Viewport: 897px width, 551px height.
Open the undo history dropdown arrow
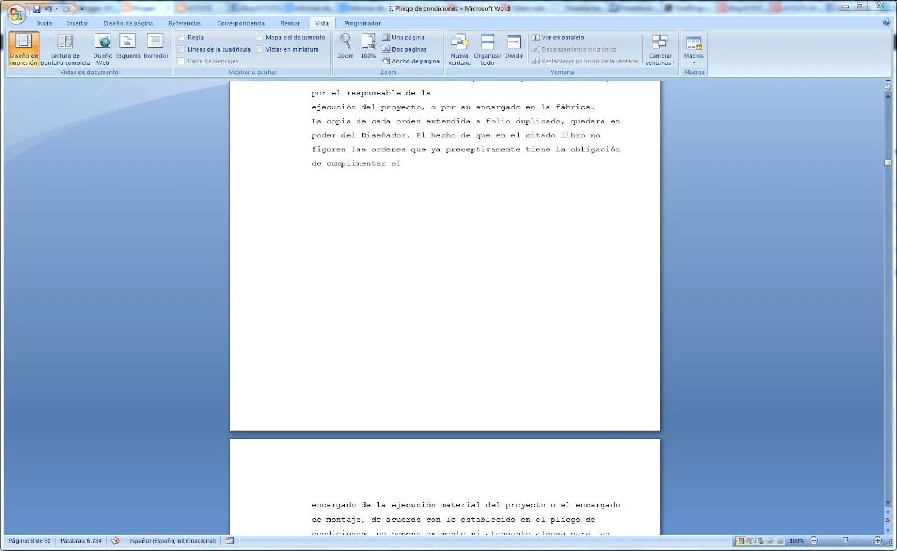click(x=56, y=9)
